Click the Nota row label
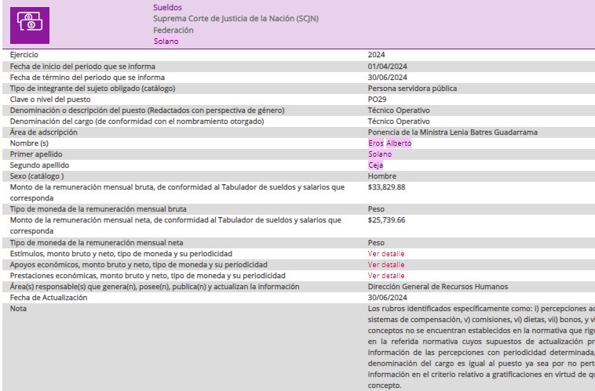Viewport: 595px width, 391px height. [18, 309]
